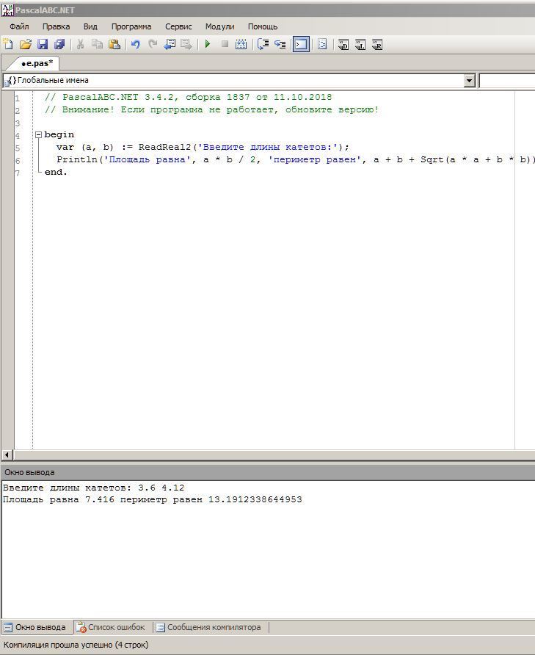The width and height of the screenshot is (535, 655).
Task: Open the Помощь menu
Action: pyautogui.click(x=262, y=26)
